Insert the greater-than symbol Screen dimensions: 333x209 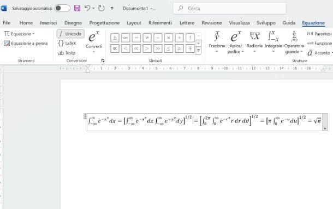pos(147,48)
